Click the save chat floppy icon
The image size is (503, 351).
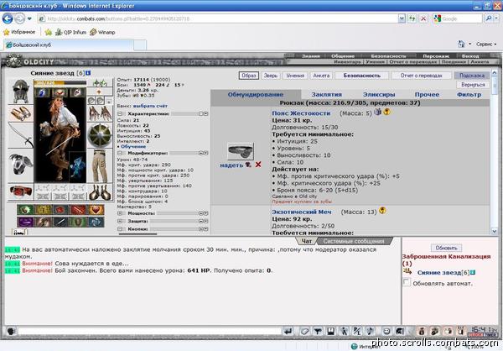pos(331,331)
